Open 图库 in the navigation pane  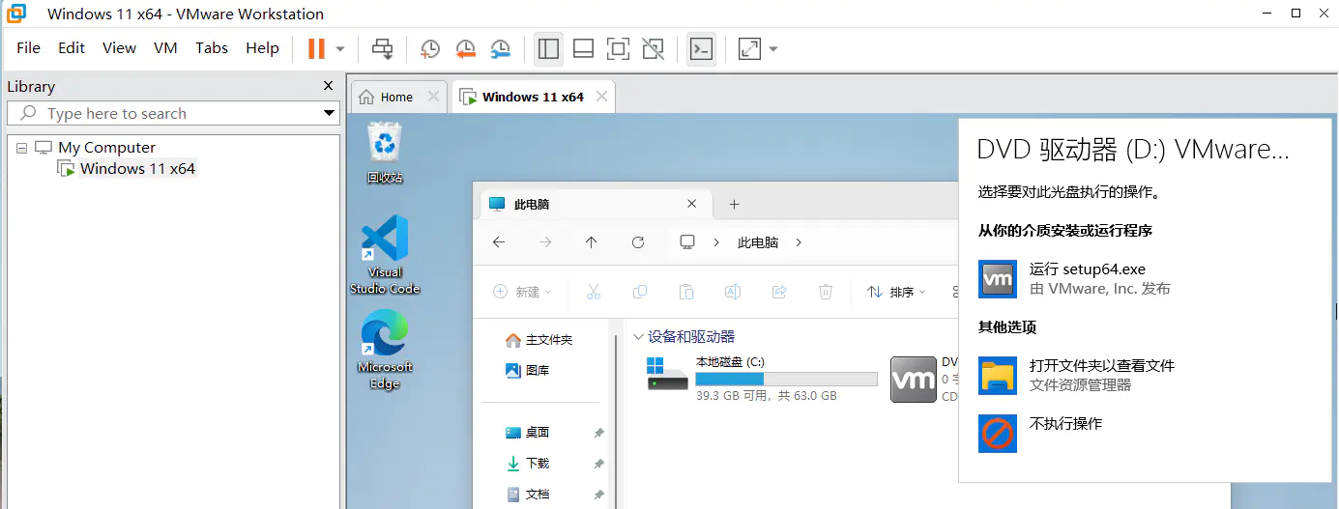click(529, 370)
